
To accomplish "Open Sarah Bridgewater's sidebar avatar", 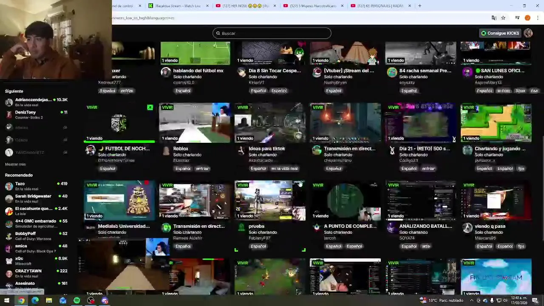I will point(9,199).
